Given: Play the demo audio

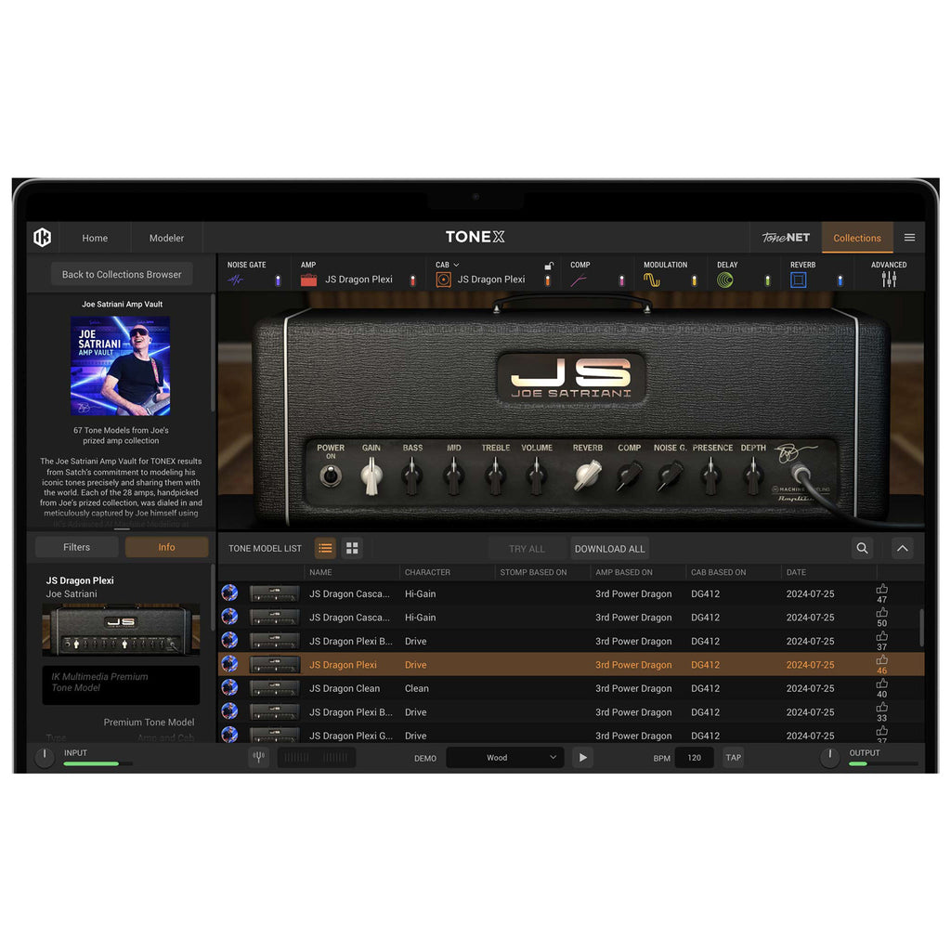Looking at the screenshot, I should [x=583, y=758].
